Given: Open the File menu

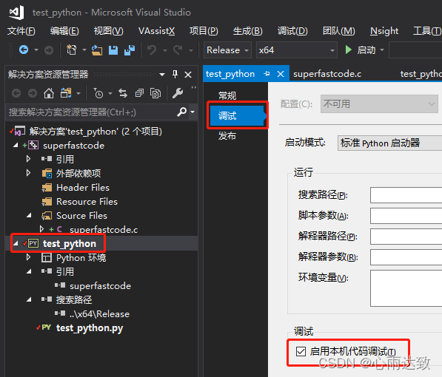Looking at the screenshot, I should click(21, 31).
